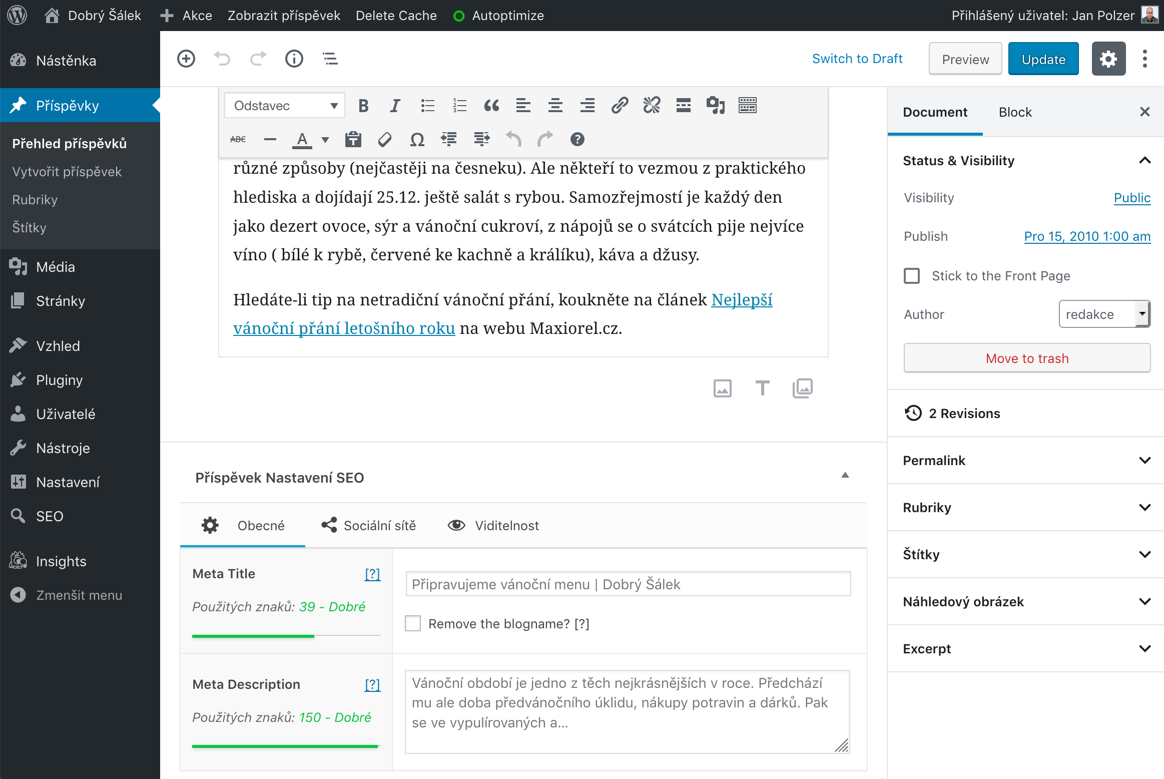Insert the Read More tag

pos(684,106)
